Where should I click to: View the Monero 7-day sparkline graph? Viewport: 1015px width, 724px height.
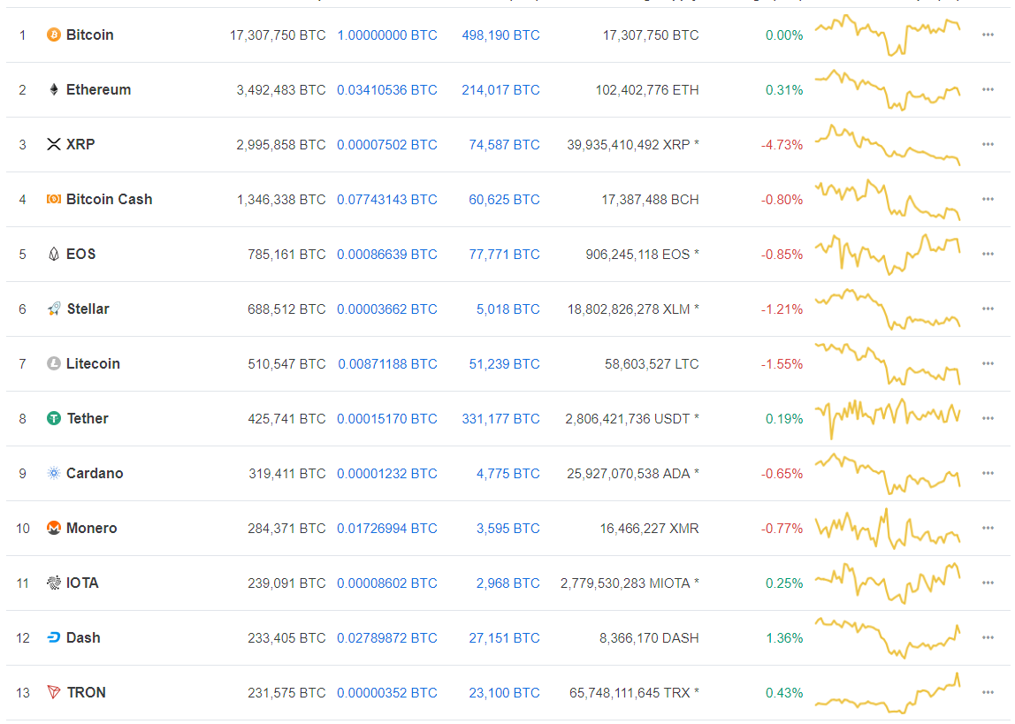coord(887,529)
